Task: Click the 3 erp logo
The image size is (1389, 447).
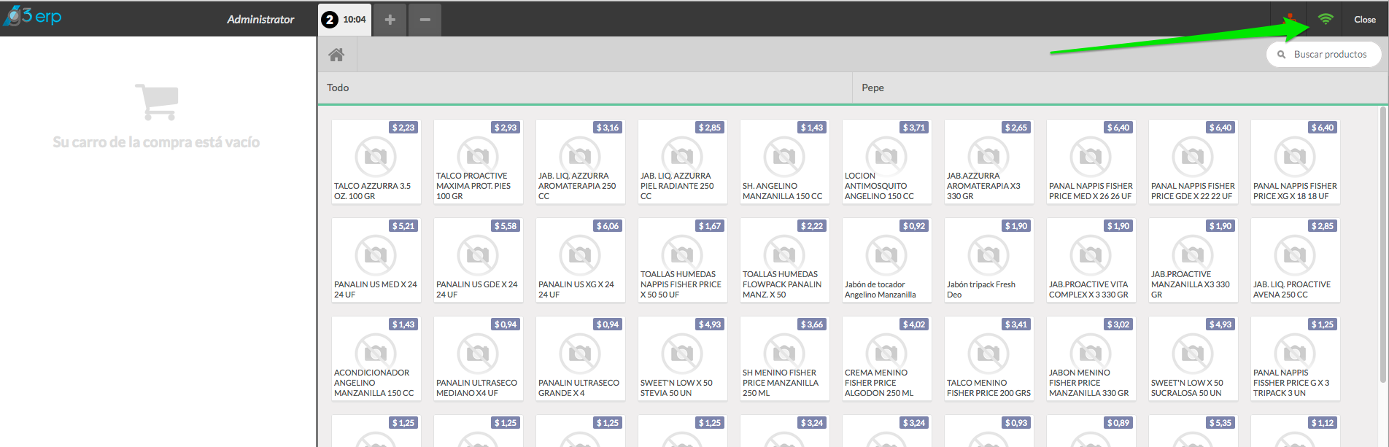Action: 33,16
